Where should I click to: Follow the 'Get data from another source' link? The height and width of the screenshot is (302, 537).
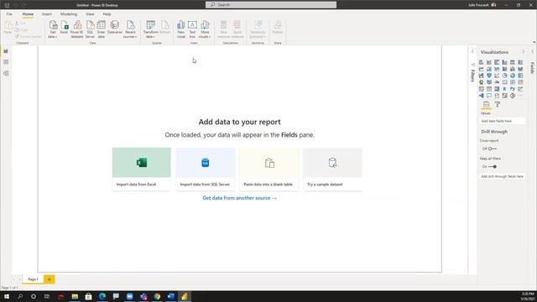coord(239,198)
